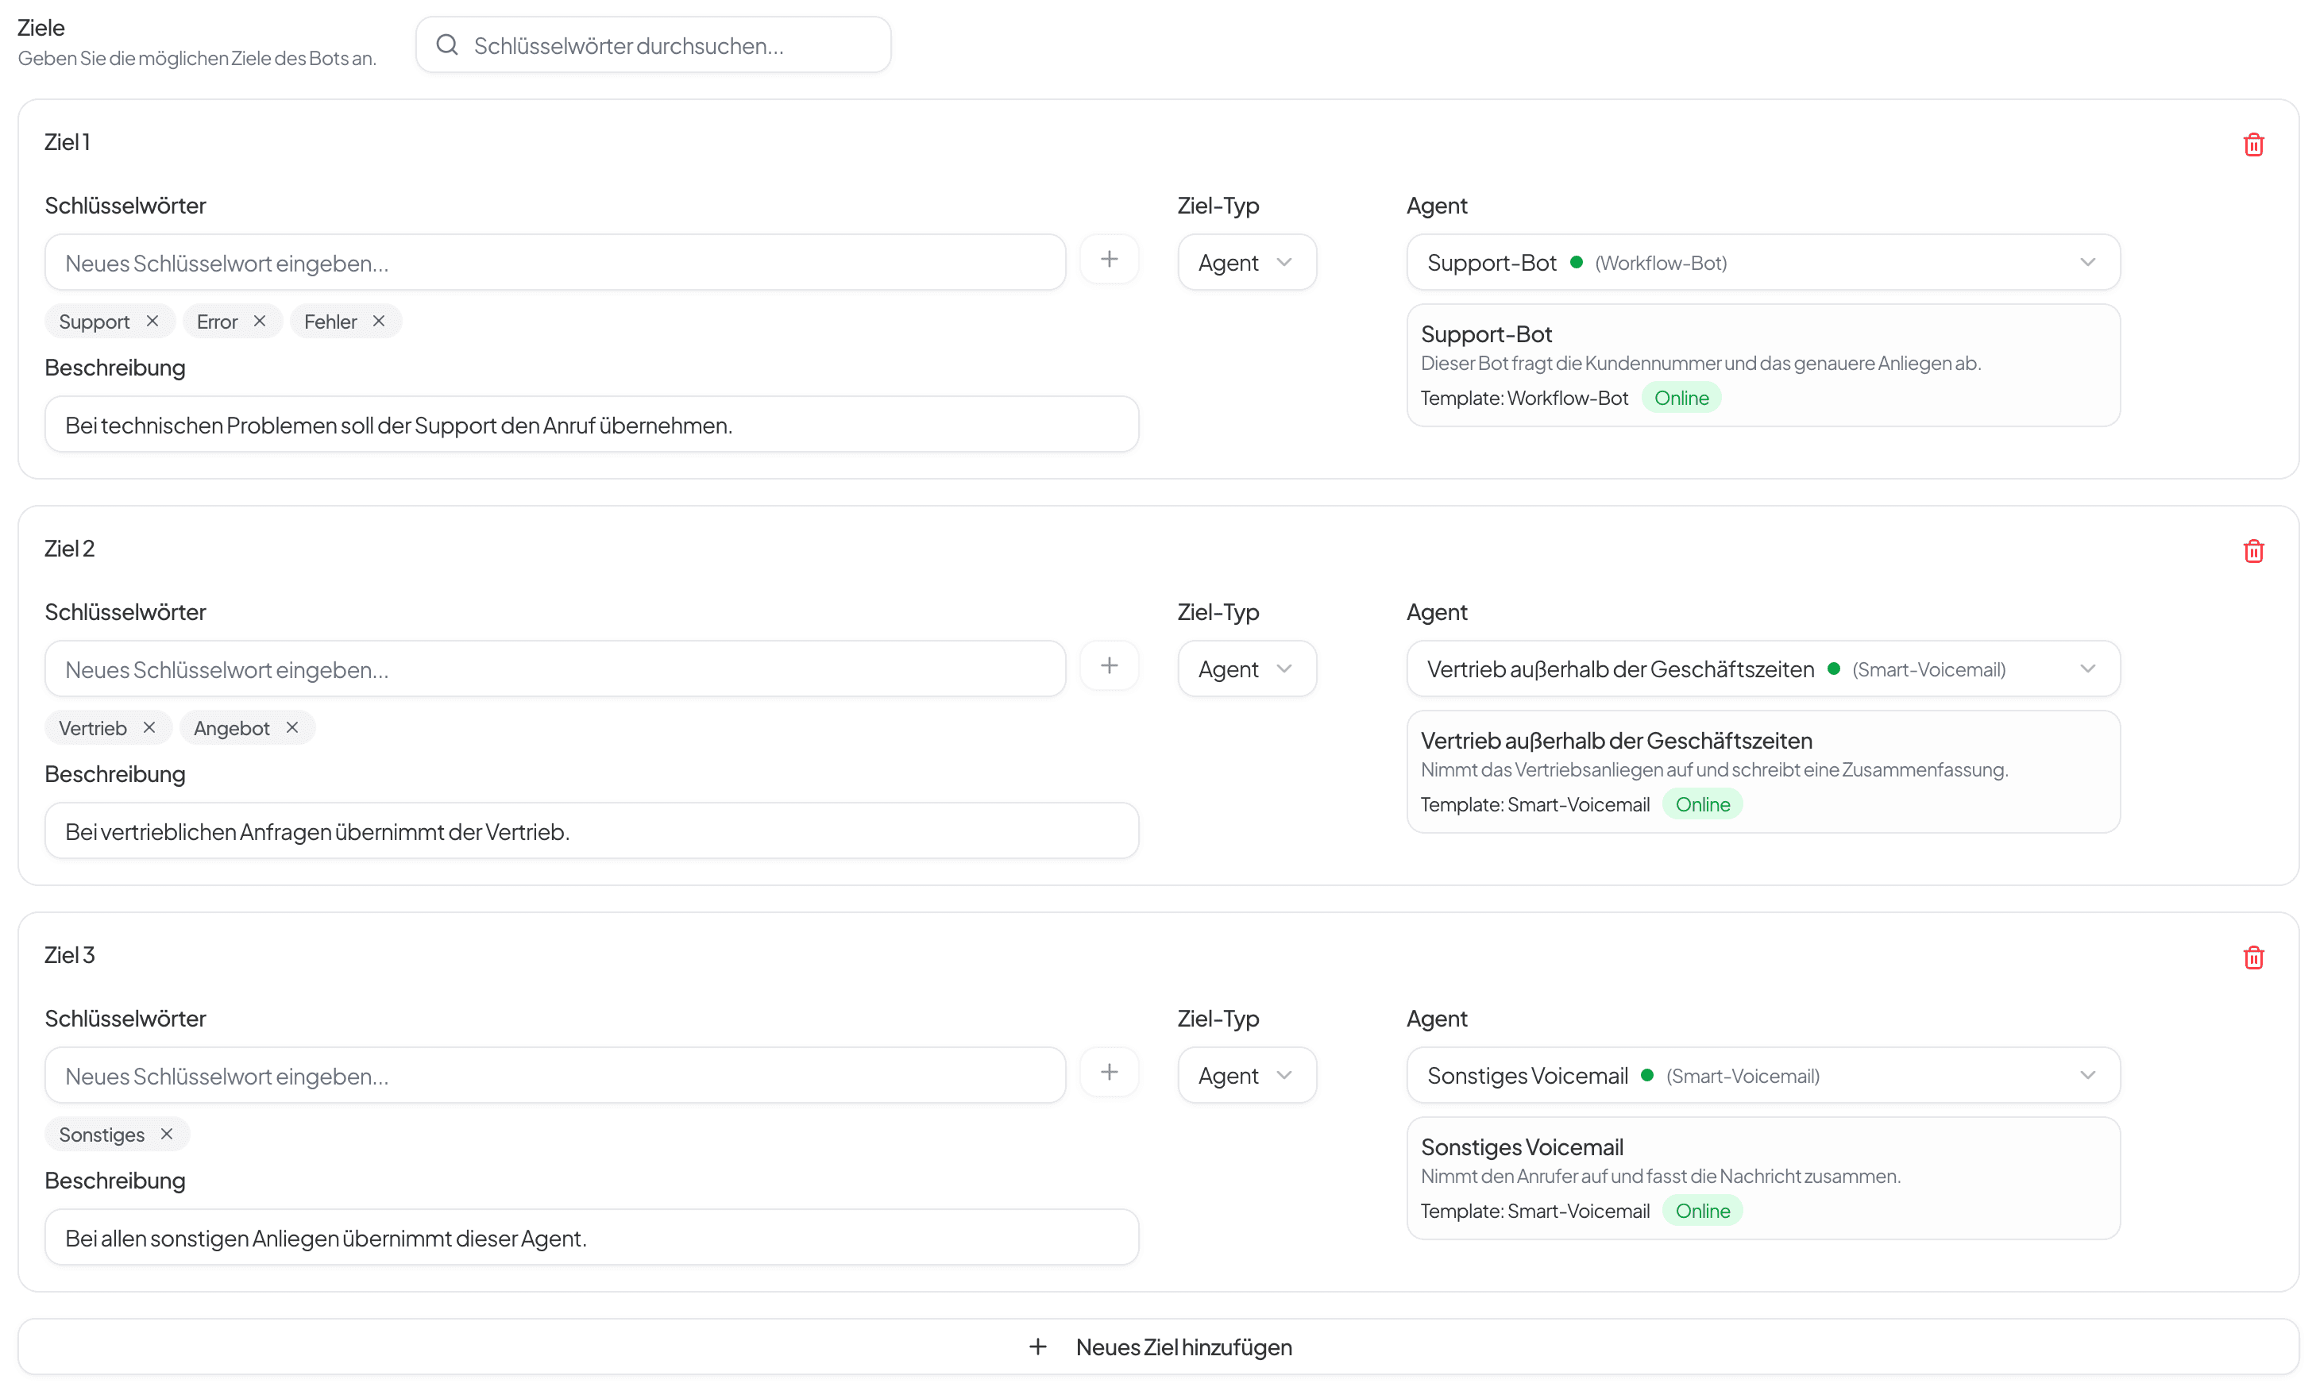Open Ziel-Typ dropdown in Ziel 3

(1246, 1075)
